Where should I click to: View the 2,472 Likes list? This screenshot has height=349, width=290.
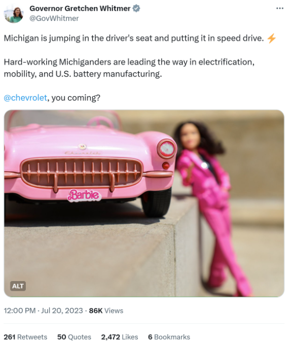(120, 337)
